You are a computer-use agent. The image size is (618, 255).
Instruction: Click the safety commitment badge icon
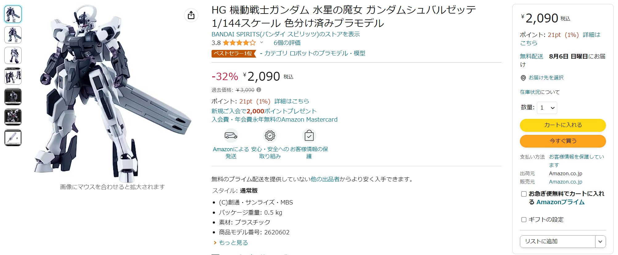[270, 136]
